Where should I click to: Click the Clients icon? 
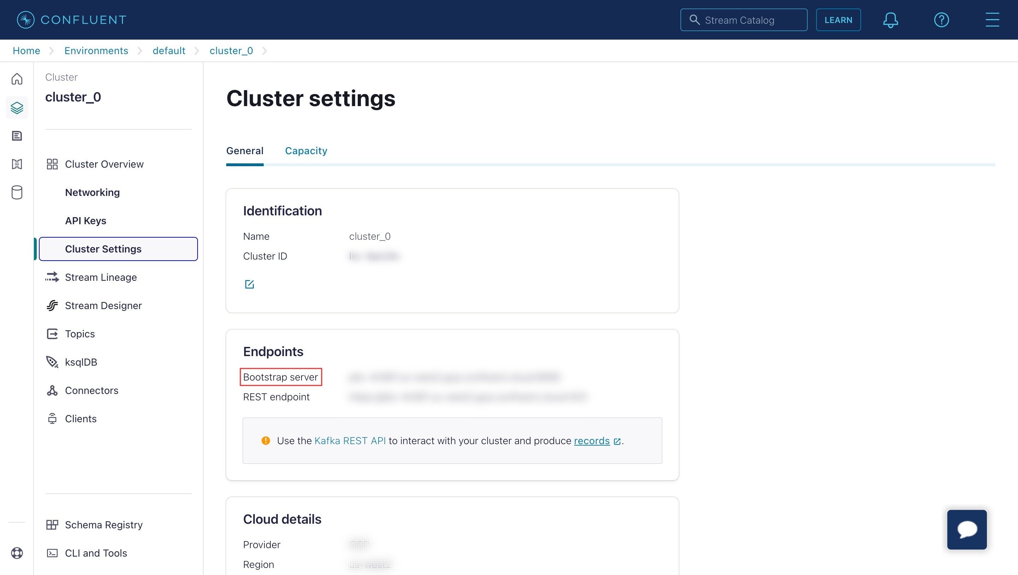52,418
